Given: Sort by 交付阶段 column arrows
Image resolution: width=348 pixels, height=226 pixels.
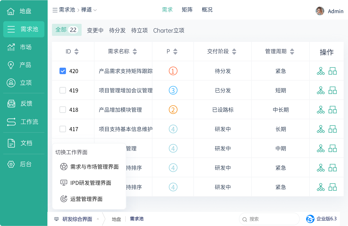Looking at the screenshot, I should (x=234, y=51).
